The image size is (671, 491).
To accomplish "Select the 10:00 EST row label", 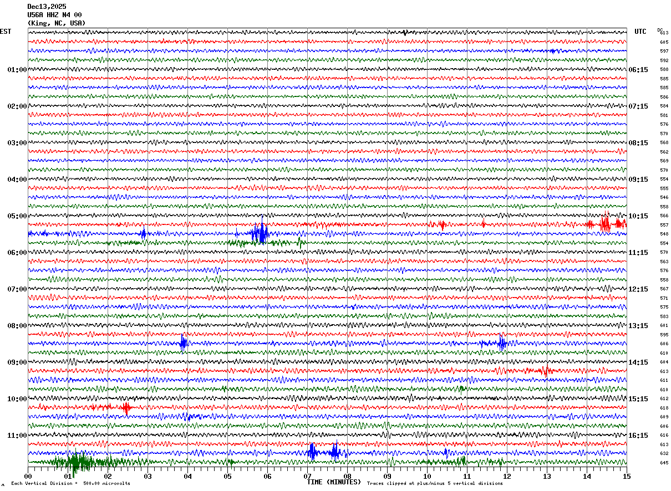I will point(17,399).
